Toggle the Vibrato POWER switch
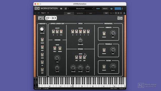This screenshot has height=91, width=161. pyautogui.click(x=104, y=34)
